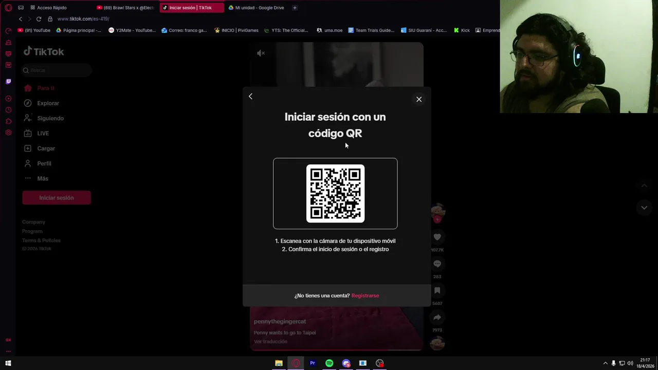Open the INICIO PiviGames bookmark
Screen dimensions: 658x370
pos(236,30)
